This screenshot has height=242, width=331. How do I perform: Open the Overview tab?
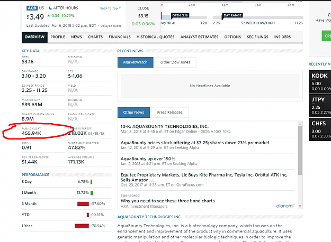pyautogui.click(x=34, y=37)
